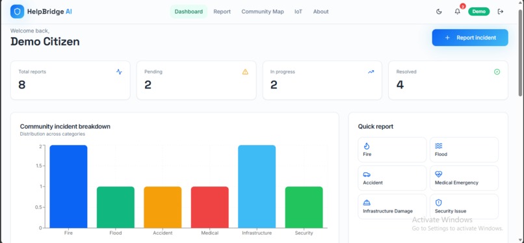Select the Pending card value 2
Image resolution: width=524 pixels, height=243 pixels.
tap(148, 84)
